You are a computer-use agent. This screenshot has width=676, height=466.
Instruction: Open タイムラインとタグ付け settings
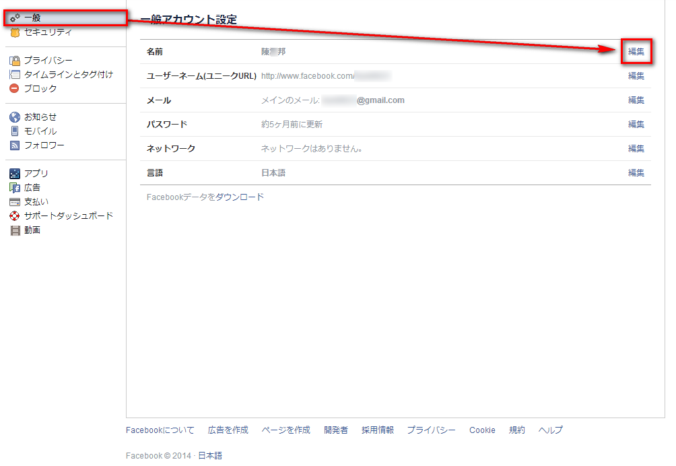69,75
